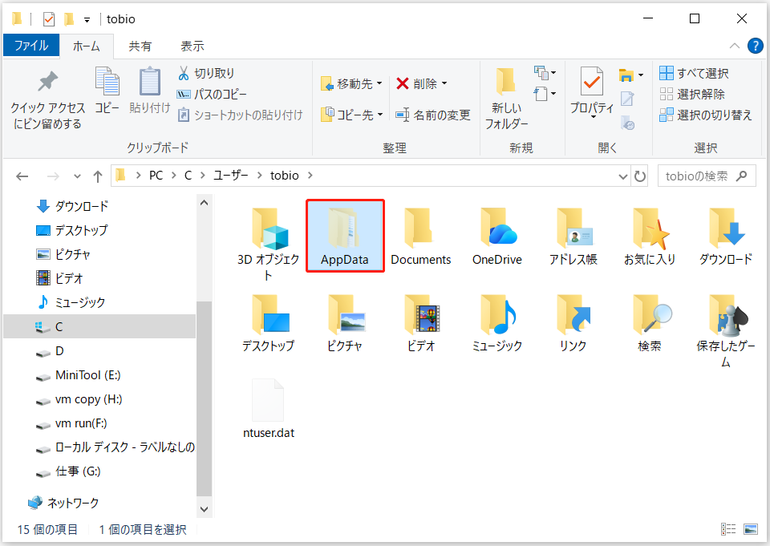Expand the ribbon collapse chevron near Help
Screen dimensions: 770x546
coord(735,46)
